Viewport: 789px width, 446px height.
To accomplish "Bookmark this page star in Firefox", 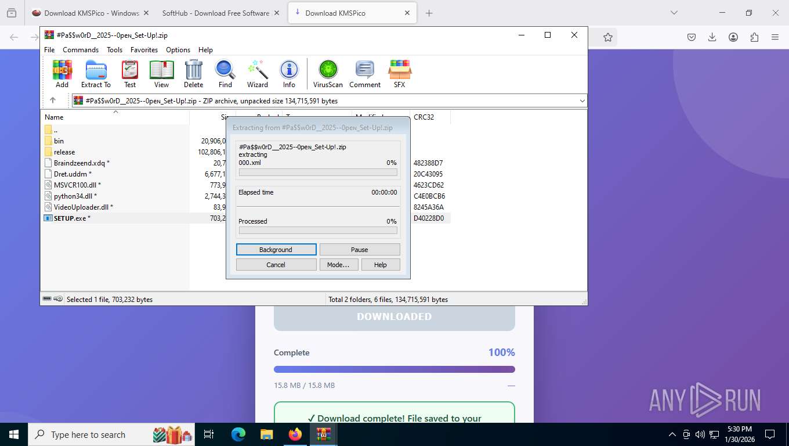I will click(608, 37).
